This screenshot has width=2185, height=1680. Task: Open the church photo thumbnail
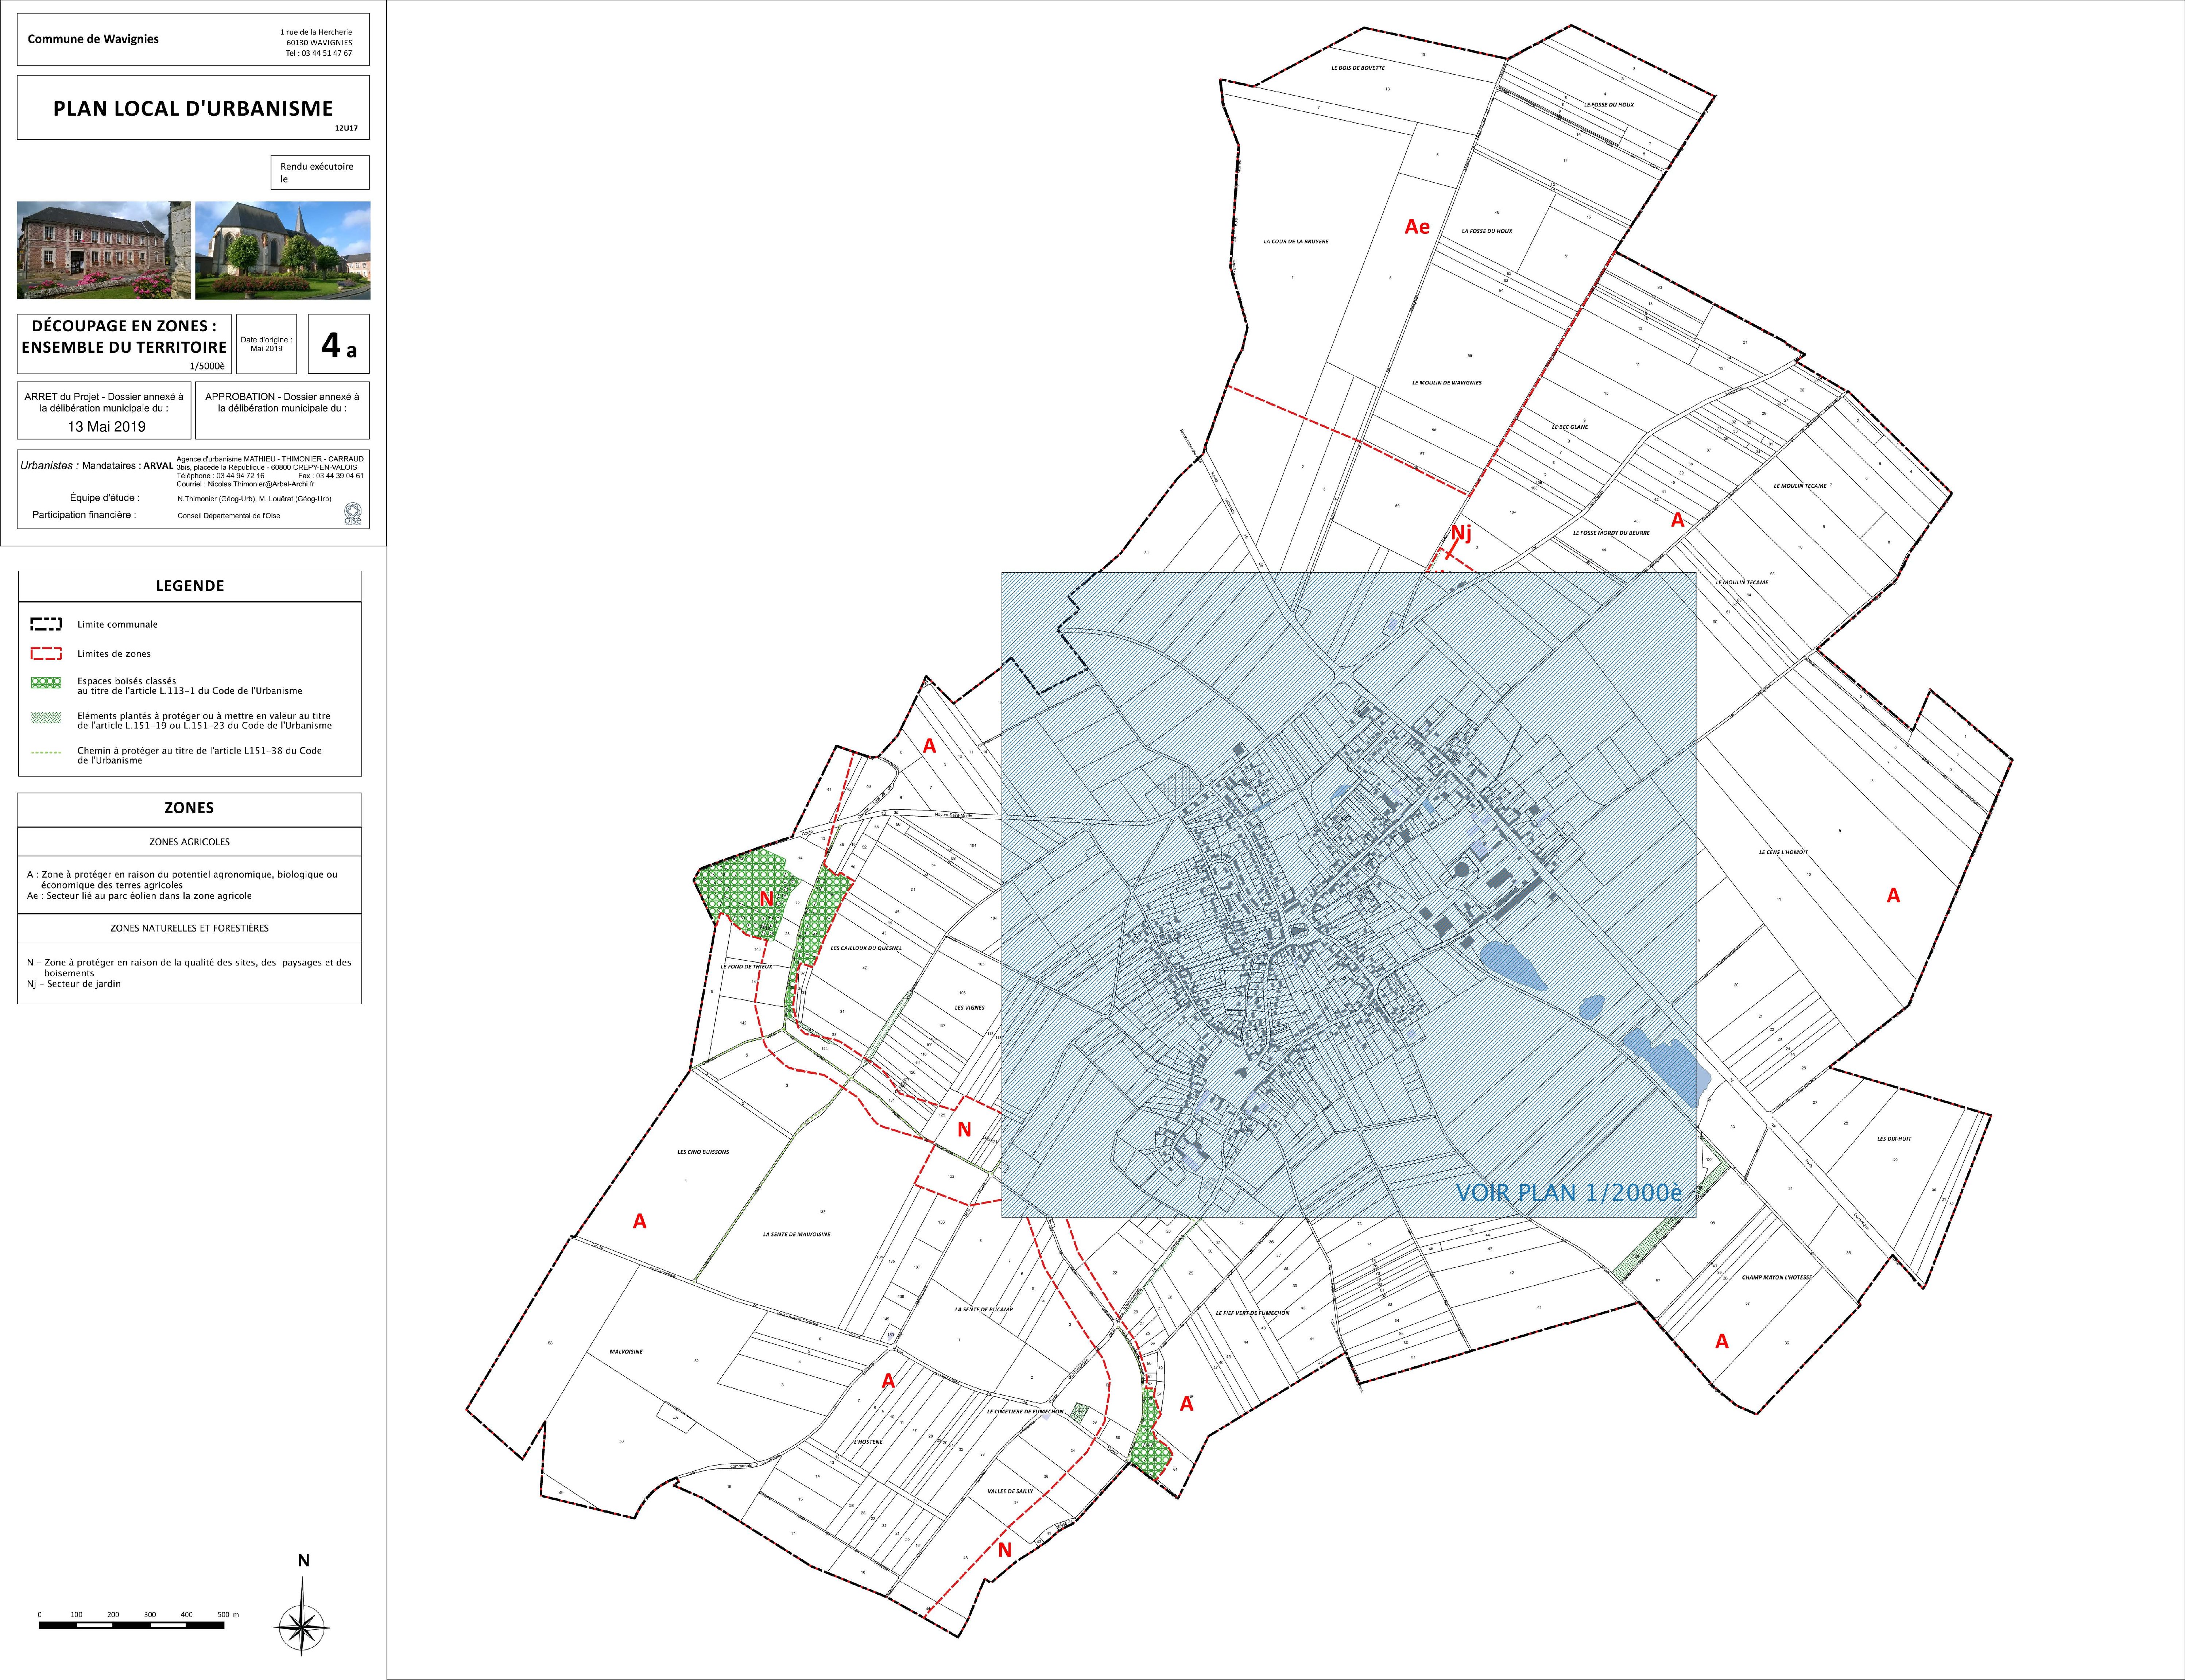click(x=283, y=250)
